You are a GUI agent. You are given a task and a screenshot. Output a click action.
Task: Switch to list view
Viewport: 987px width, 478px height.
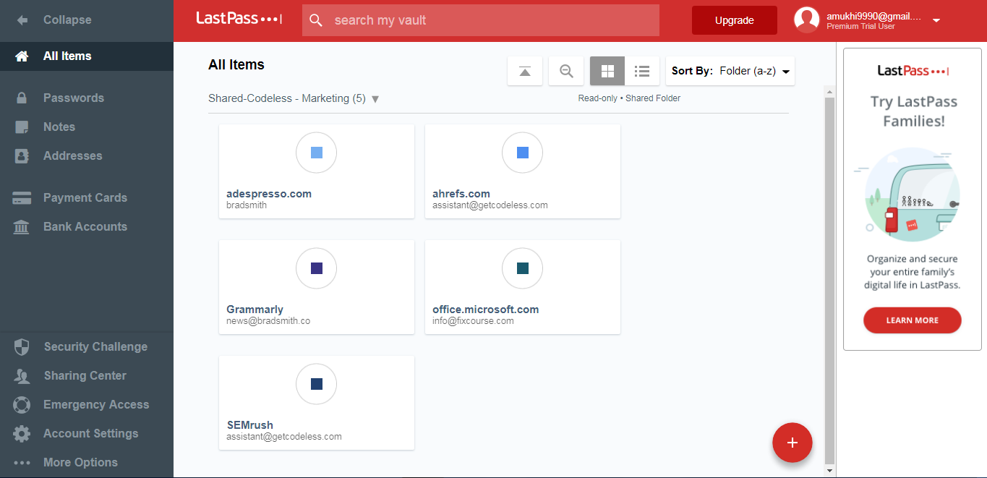642,71
